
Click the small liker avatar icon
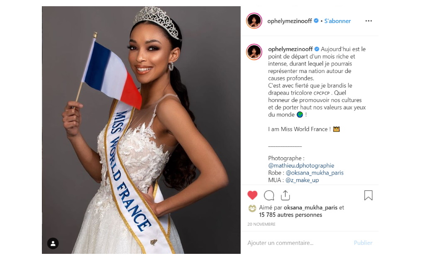(252, 208)
